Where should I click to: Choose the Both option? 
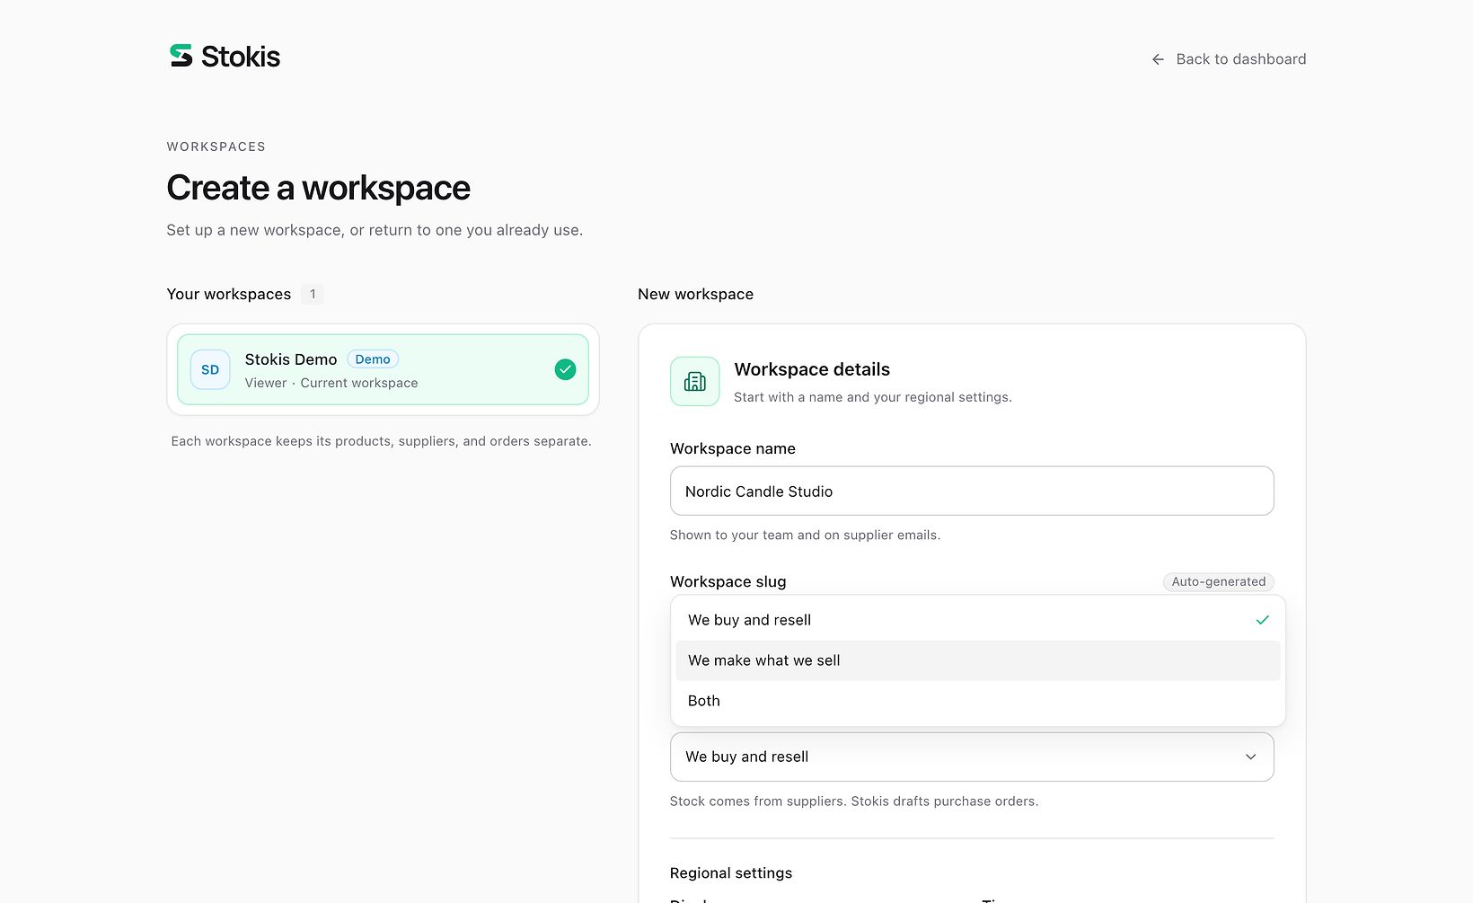977,701
